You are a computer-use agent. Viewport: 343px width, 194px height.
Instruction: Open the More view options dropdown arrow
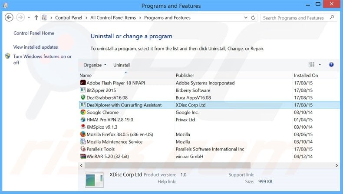coord(320,64)
